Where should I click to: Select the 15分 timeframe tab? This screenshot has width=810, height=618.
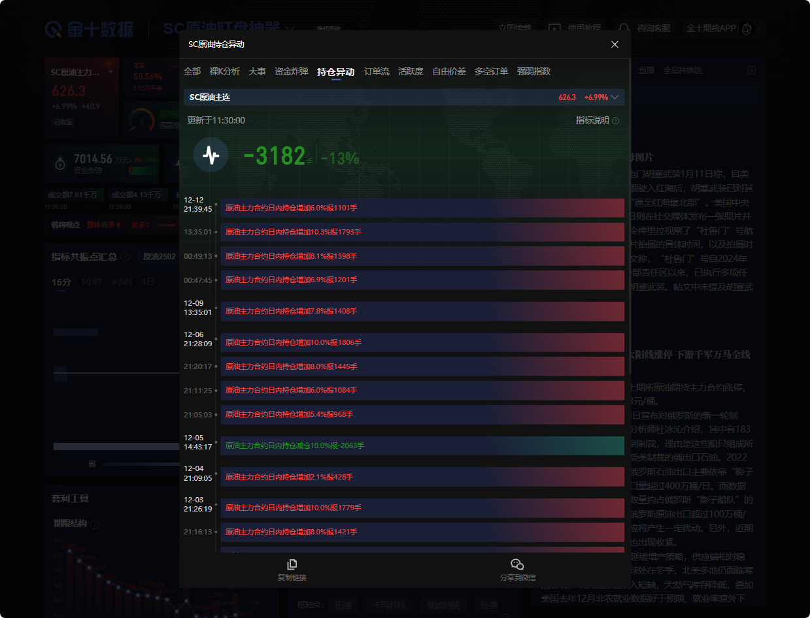coord(61,282)
